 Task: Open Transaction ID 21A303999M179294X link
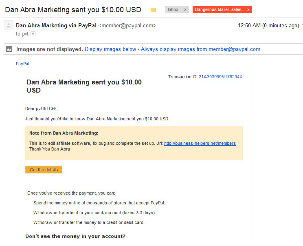[x=220, y=77]
